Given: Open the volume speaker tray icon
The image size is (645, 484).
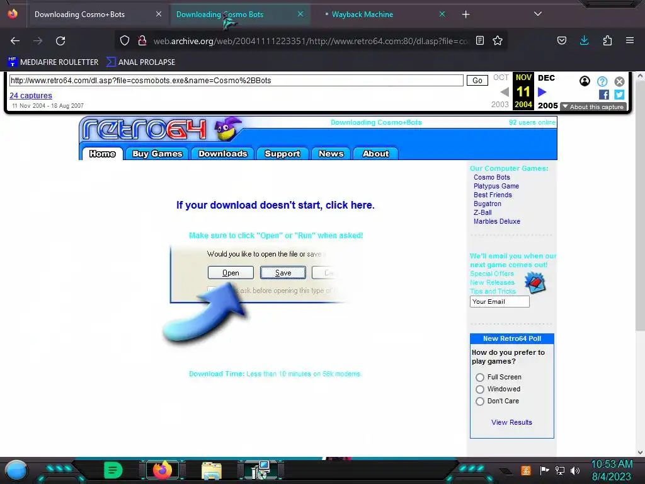Looking at the screenshot, I should point(575,470).
